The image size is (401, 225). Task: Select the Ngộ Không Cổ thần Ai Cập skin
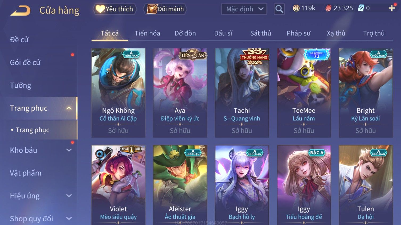(118, 93)
